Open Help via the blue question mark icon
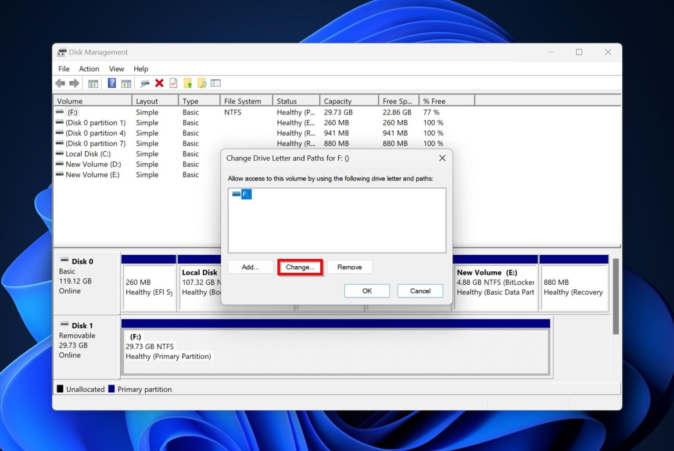Screen dimensions: 674x451 [111, 83]
